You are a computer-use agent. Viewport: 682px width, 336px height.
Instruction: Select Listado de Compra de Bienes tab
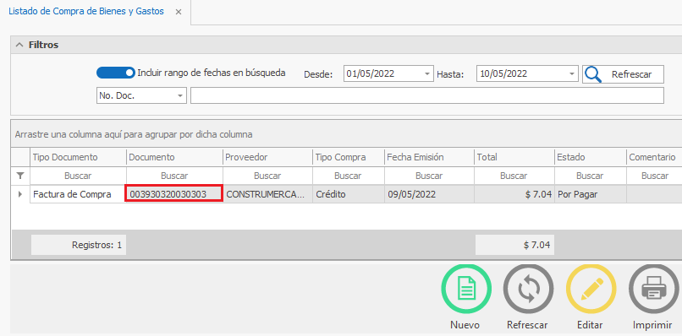[86, 12]
